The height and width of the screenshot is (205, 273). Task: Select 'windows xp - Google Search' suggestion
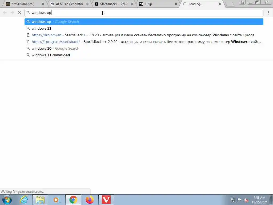pos(144,22)
